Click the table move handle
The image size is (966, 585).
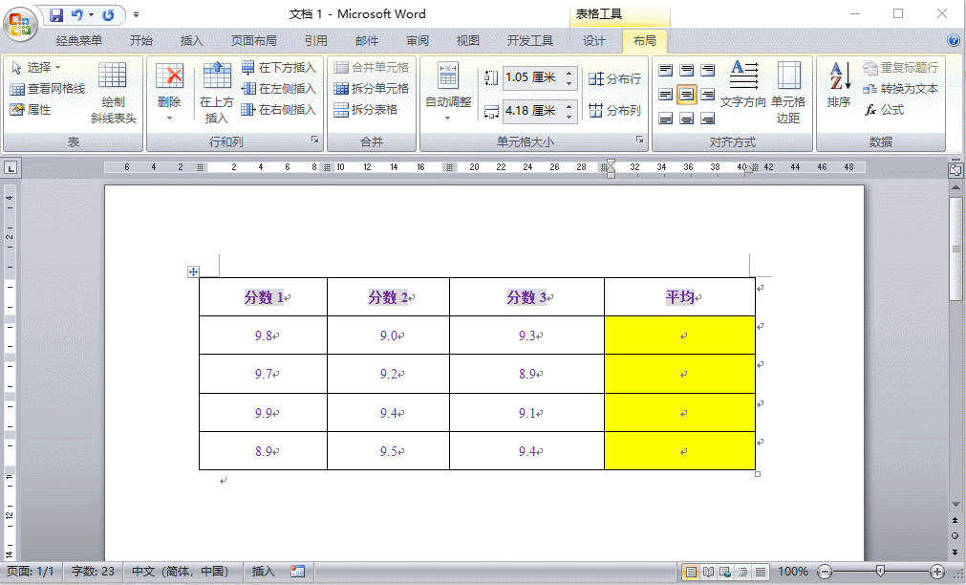tap(193, 271)
